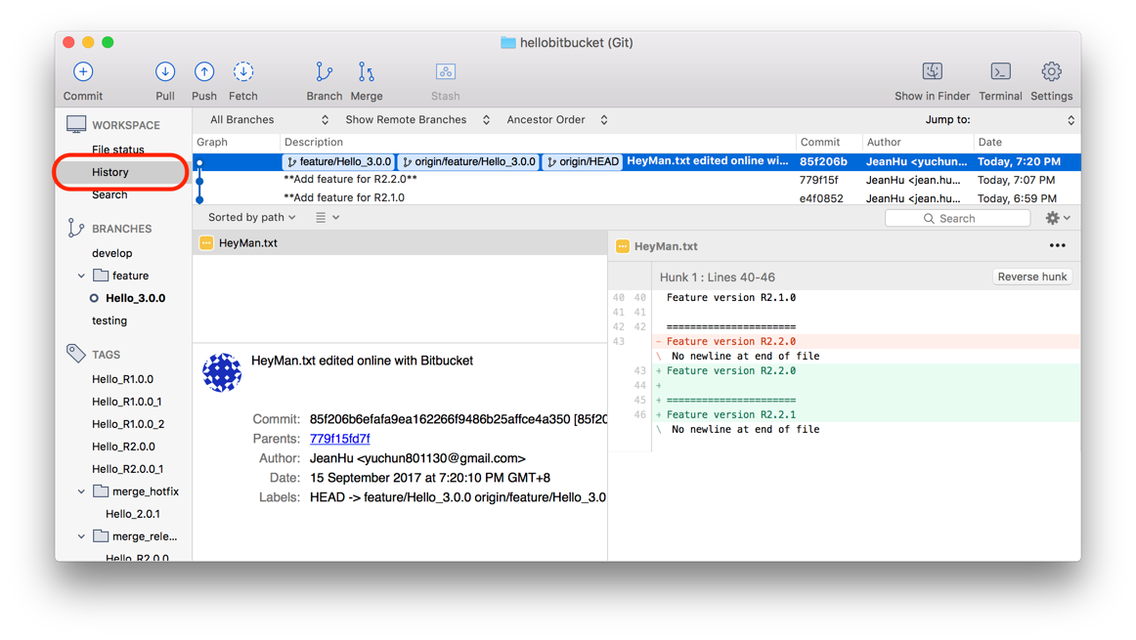Open the All Branches dropdown
The image size is (1136, 640).
(x=269, y=120)
